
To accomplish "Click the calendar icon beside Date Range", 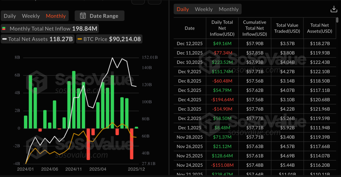I will 83,16.
